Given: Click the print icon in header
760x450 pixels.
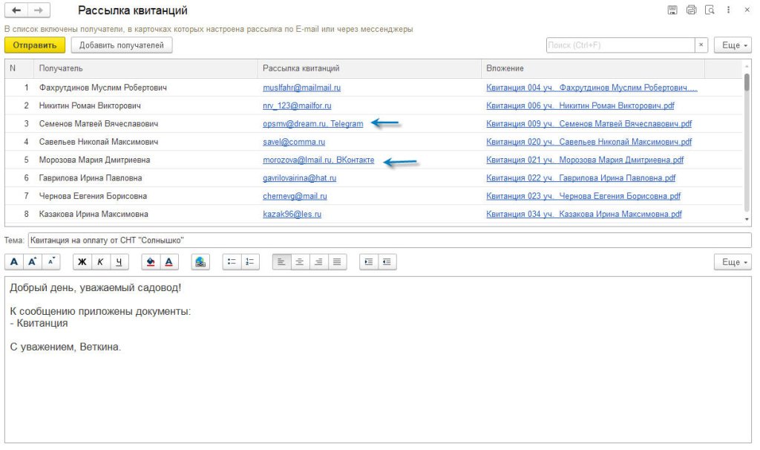Looking at the screenshot, I should click(x=691, y=10).
